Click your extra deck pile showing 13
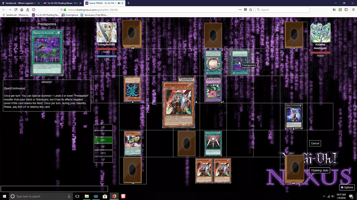 coord(132,170)
